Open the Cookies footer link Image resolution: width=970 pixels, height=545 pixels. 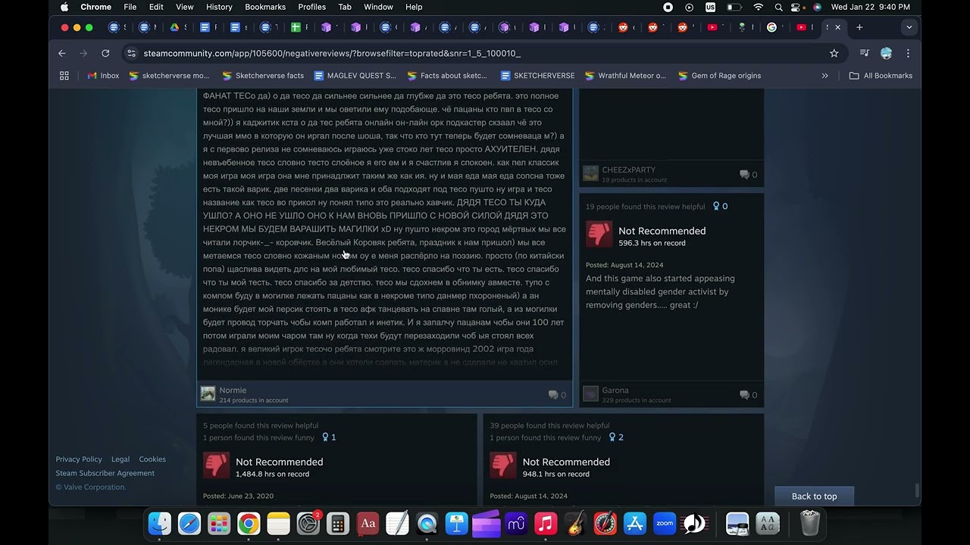152,459
